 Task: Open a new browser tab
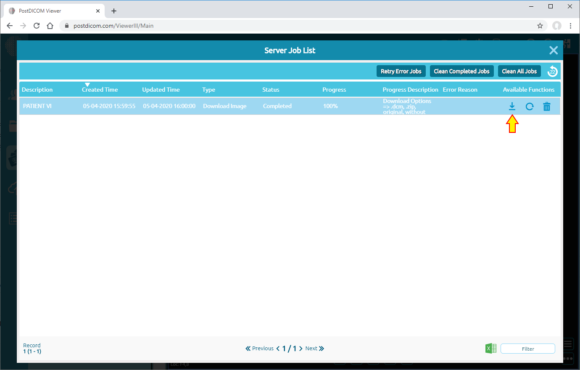(113, 11)
